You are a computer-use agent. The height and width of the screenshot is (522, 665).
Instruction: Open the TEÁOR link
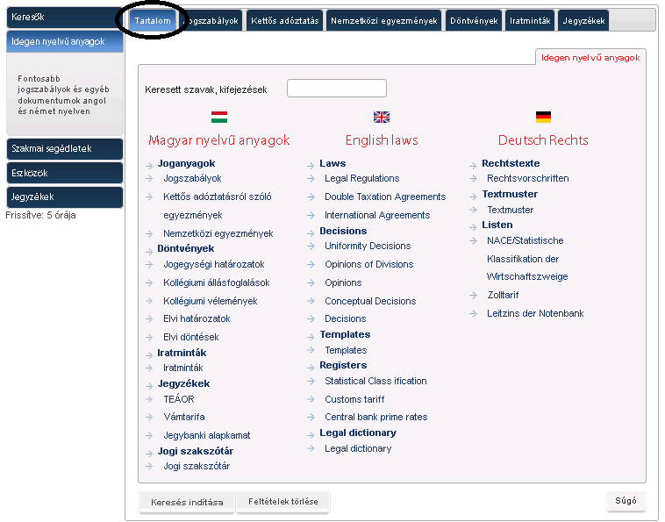pyautogui.click(x=179, y=399)
